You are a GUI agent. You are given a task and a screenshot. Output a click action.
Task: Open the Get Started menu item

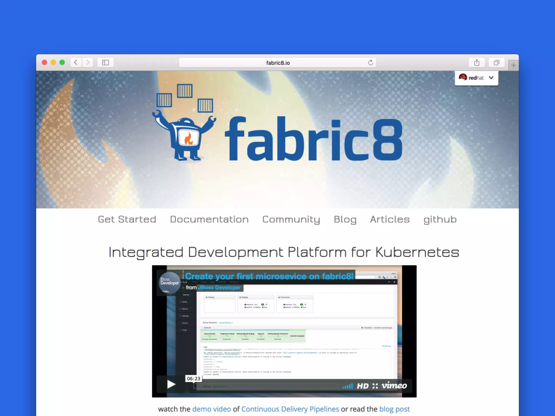(x=127, y=219)
